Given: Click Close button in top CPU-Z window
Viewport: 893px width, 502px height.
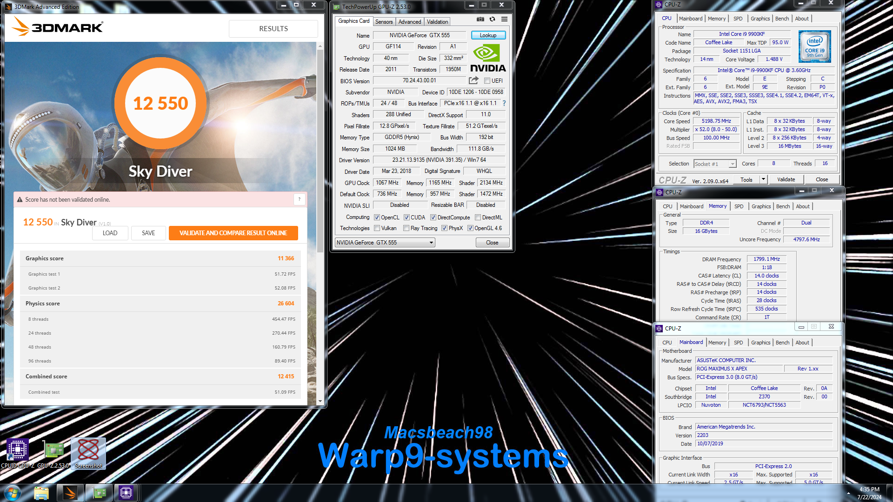Looking at the screenshot, I should (822, 179).
